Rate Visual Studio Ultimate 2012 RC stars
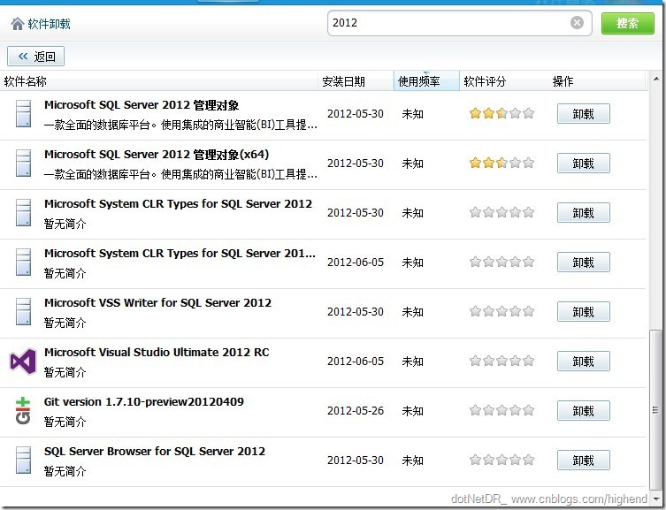Screen dimensions: 666x510 coord(501,362)
